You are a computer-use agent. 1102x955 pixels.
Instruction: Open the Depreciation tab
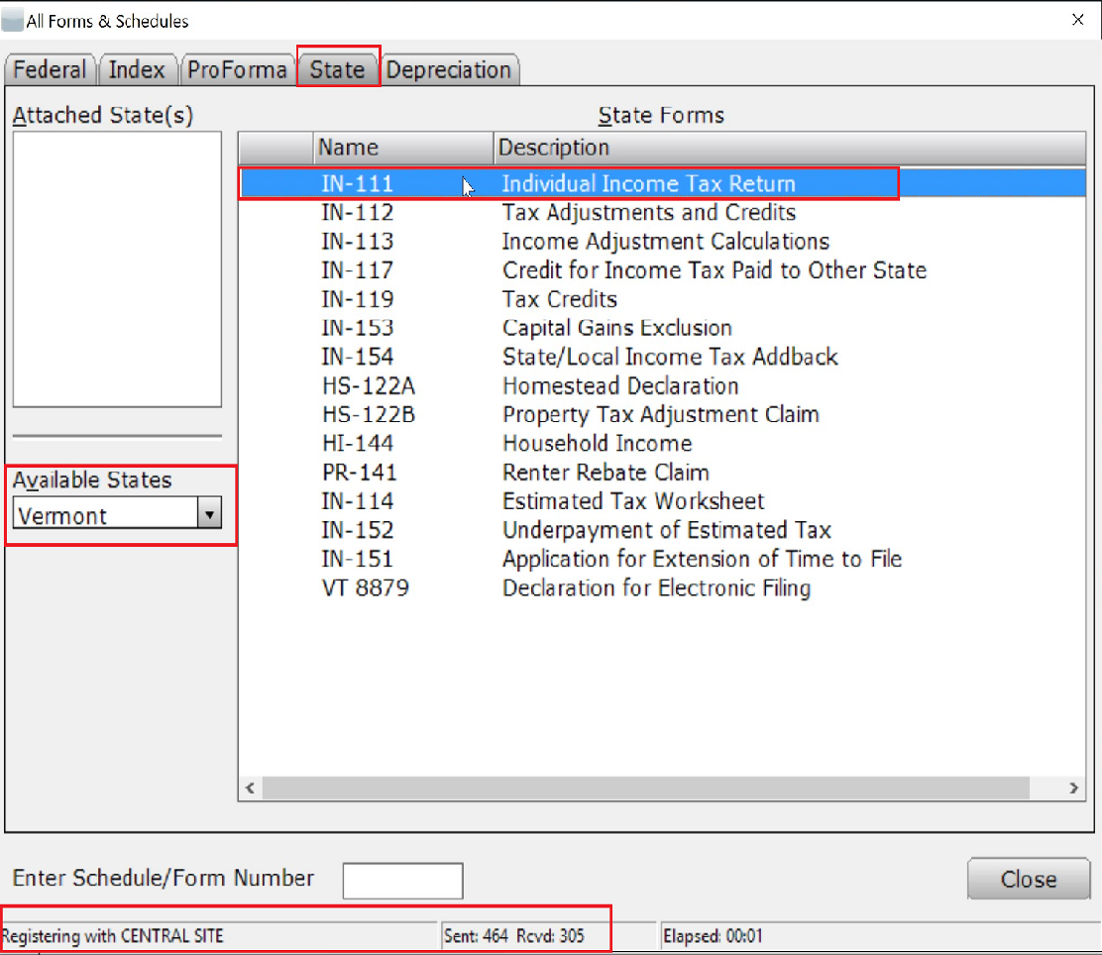(449, 70)
